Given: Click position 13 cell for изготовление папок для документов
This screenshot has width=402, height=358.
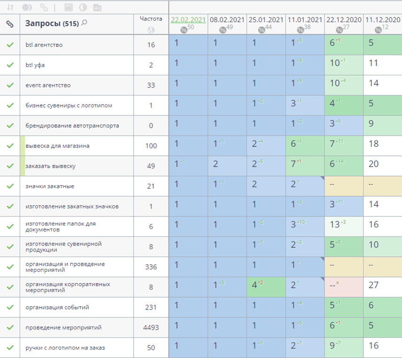Looking at the screenshot, I should pos(344,227).
